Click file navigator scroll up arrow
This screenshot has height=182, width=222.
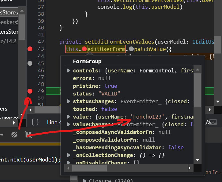[22, 11]
